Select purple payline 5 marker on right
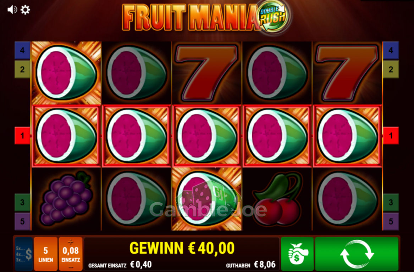This screenshot has height=272, width=414. click(391, 221)
